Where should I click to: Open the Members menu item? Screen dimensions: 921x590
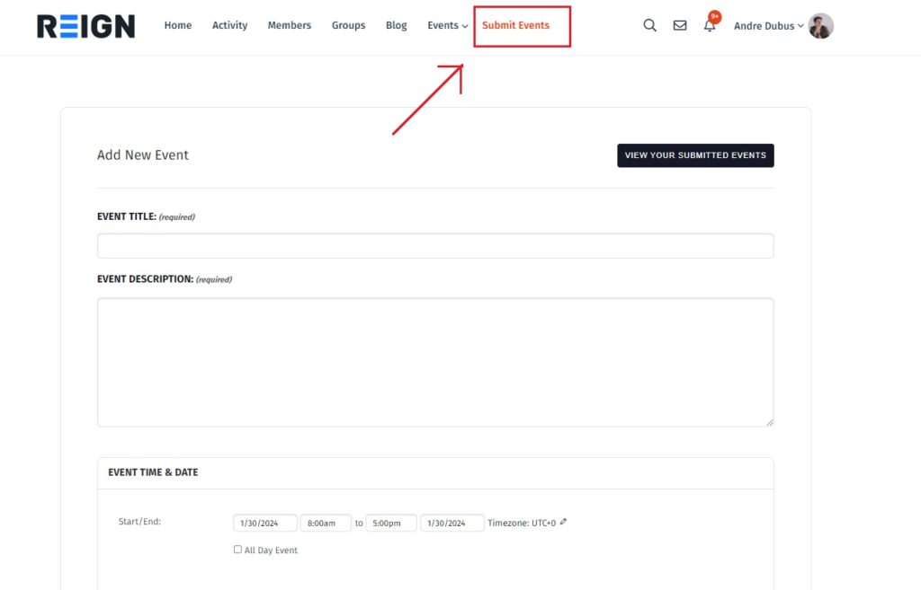(290, 25)
